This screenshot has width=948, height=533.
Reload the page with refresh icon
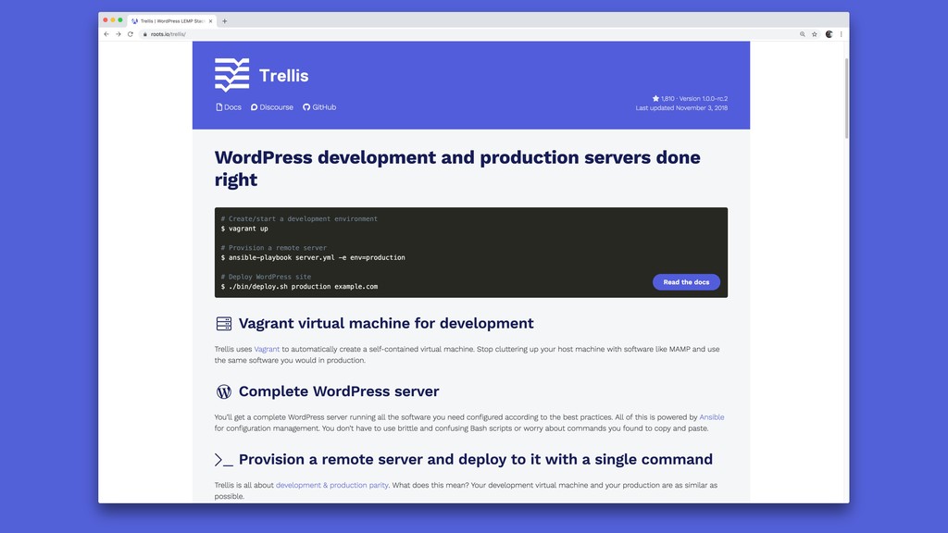click(x=130, y=34)
